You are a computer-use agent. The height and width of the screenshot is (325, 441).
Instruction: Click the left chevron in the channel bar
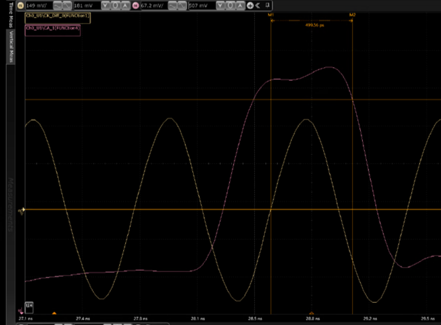coord(257,6)
